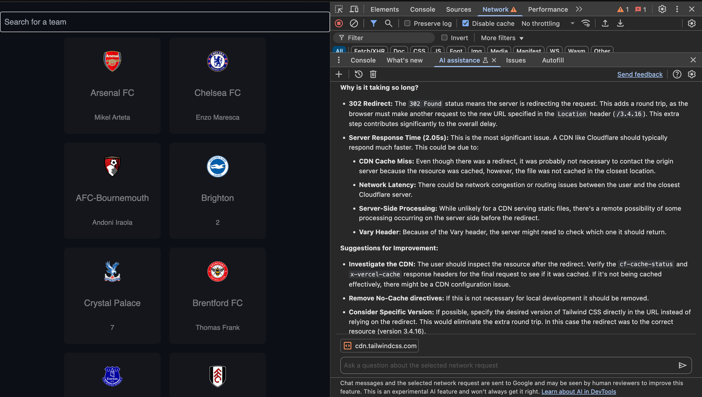Open AI assistance settings gear
The width and height of the screenshot is (702, 397).
click(692, 74)
